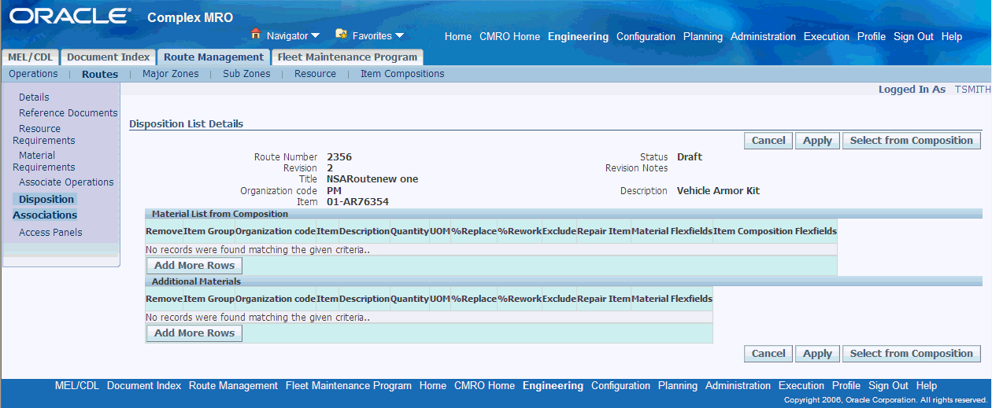Open Access Panels in side menu
Screen dimensions: 992x408
point(50,233)
